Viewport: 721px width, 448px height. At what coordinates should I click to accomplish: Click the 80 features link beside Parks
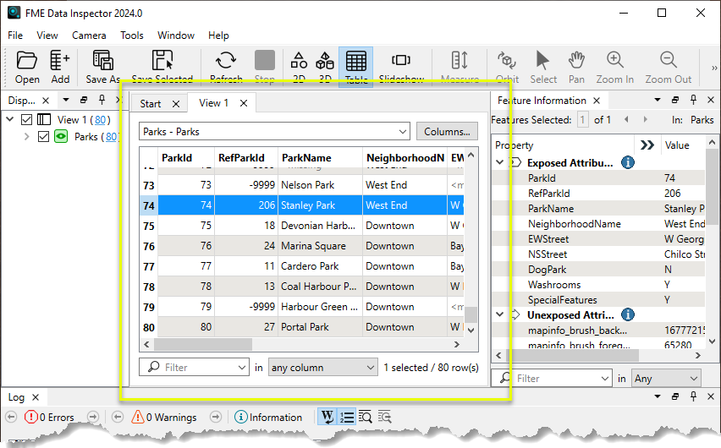click(110, 137)
